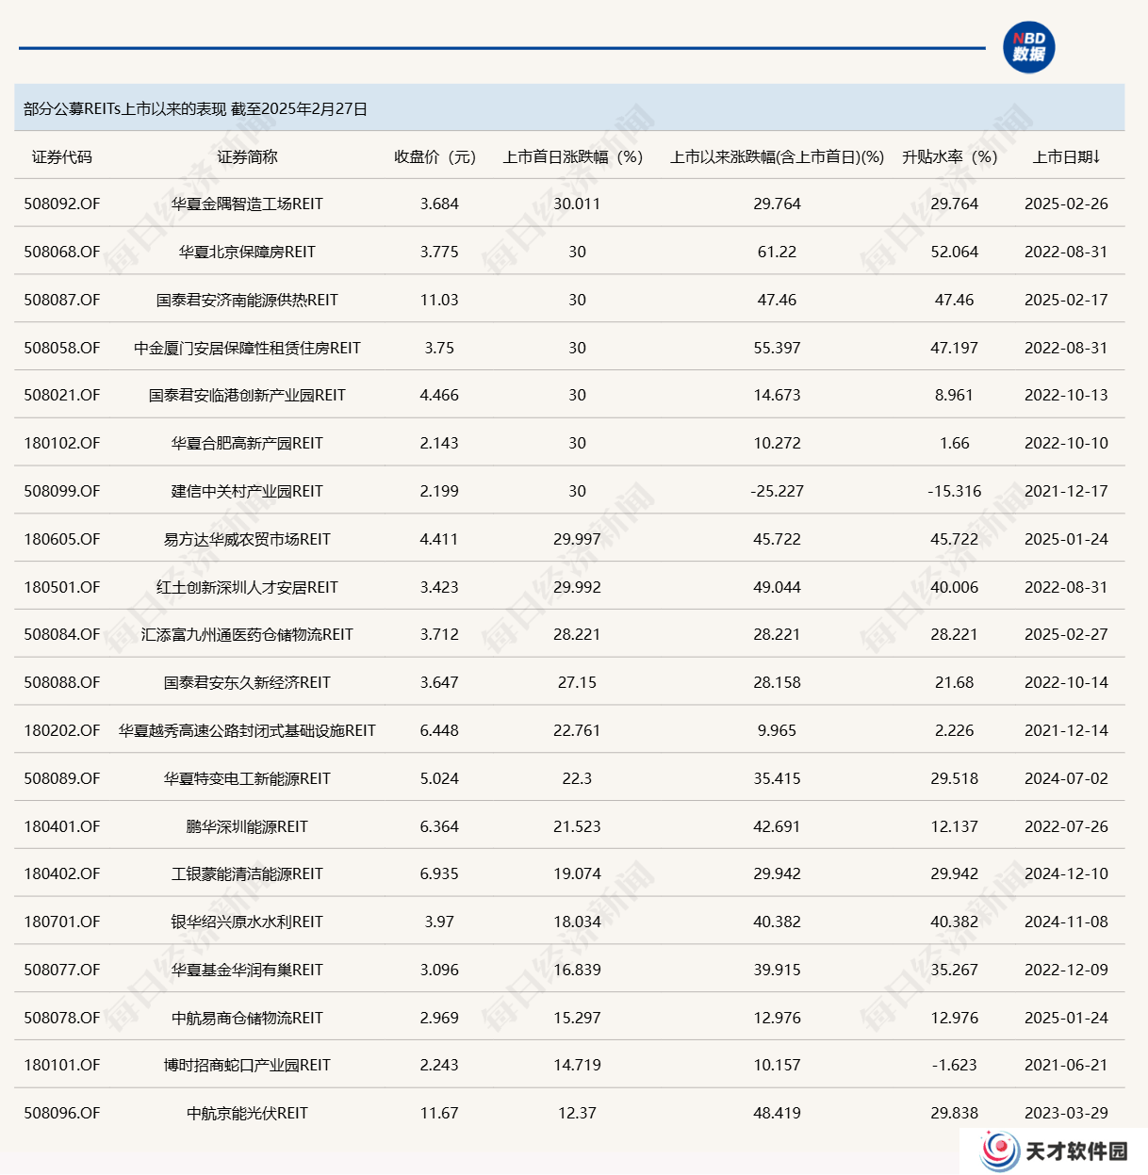Screen dimensions: 1148x1175
Task: Click premium rate value 1.66
Action: coord(954,444)
